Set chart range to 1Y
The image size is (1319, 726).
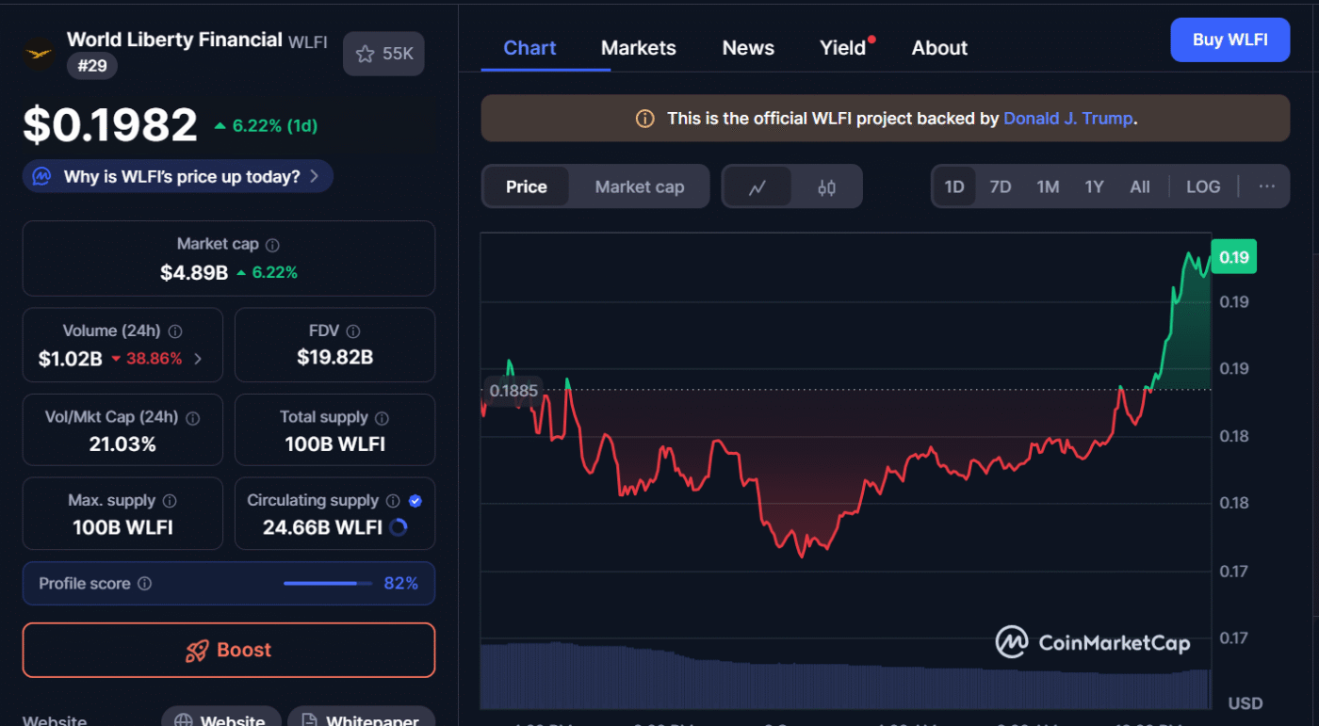pos(1094,186)
